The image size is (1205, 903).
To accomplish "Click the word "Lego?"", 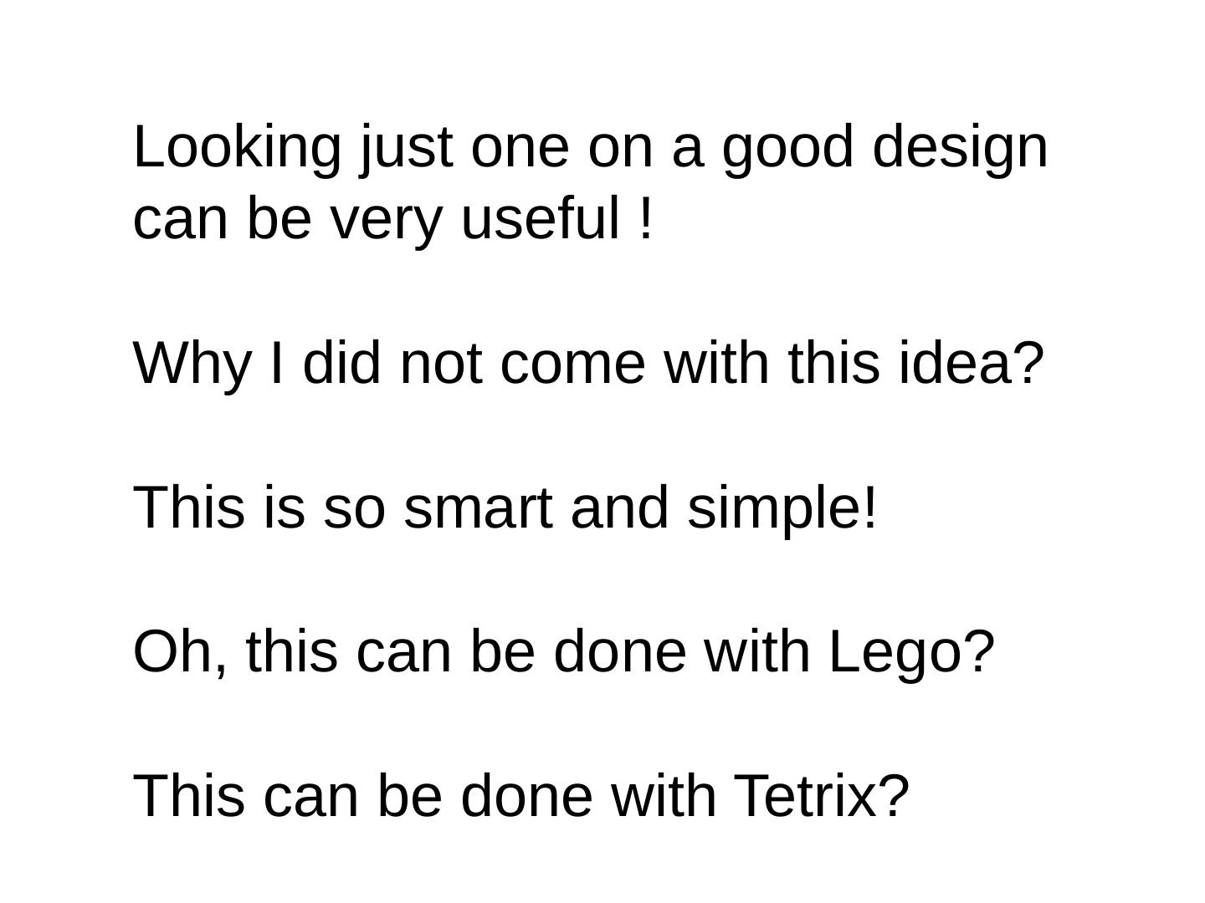I will tap(911, 651).
